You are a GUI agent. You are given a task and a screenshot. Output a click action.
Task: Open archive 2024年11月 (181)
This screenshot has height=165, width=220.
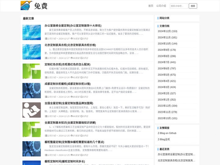coord(167,38)
